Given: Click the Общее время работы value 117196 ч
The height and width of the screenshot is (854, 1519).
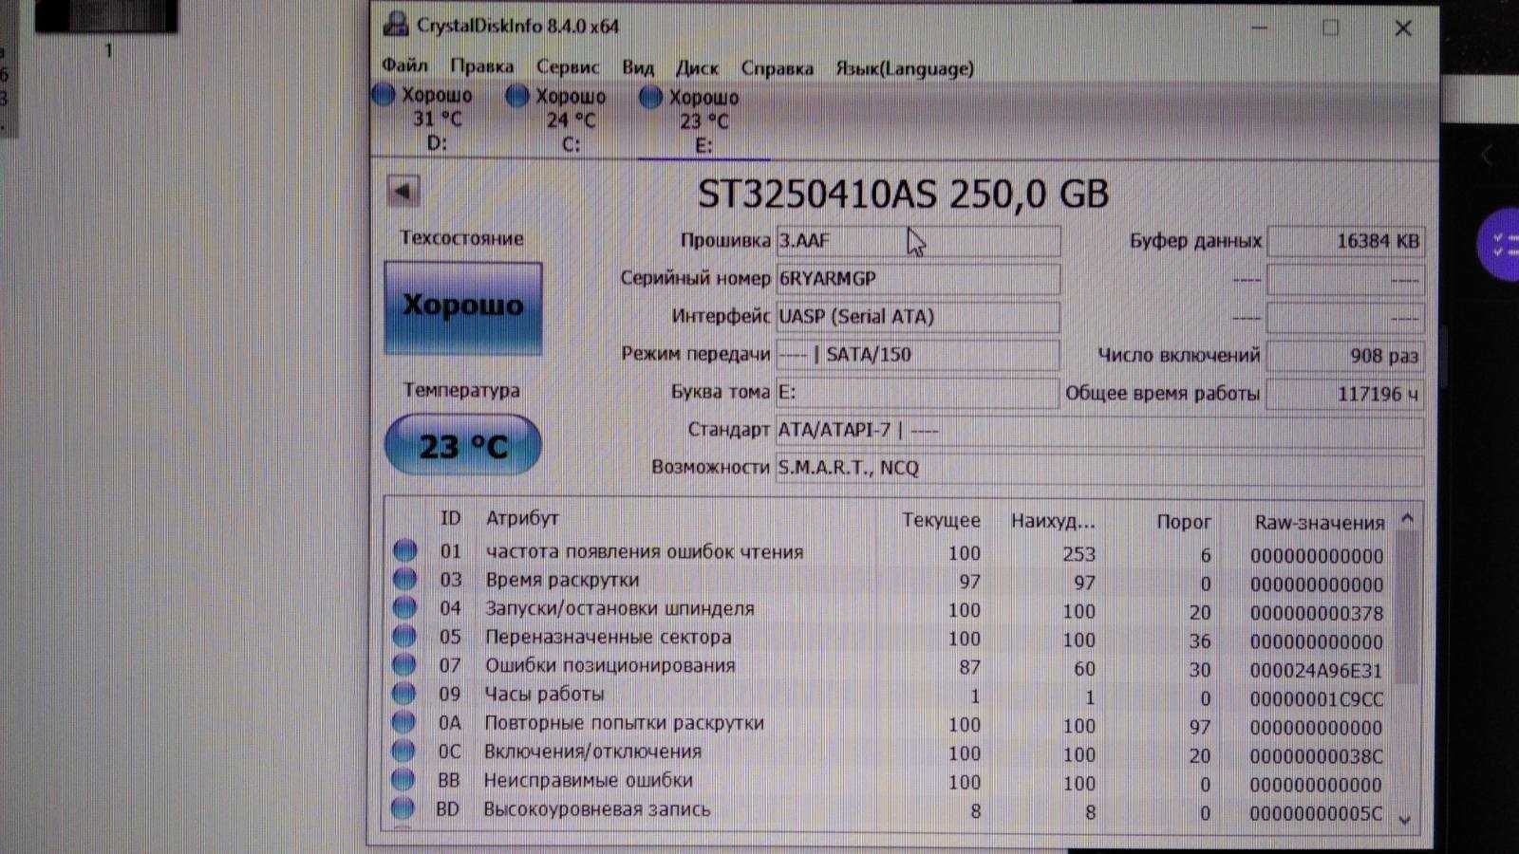Looking at the screenshot, I should point(1346,394).
